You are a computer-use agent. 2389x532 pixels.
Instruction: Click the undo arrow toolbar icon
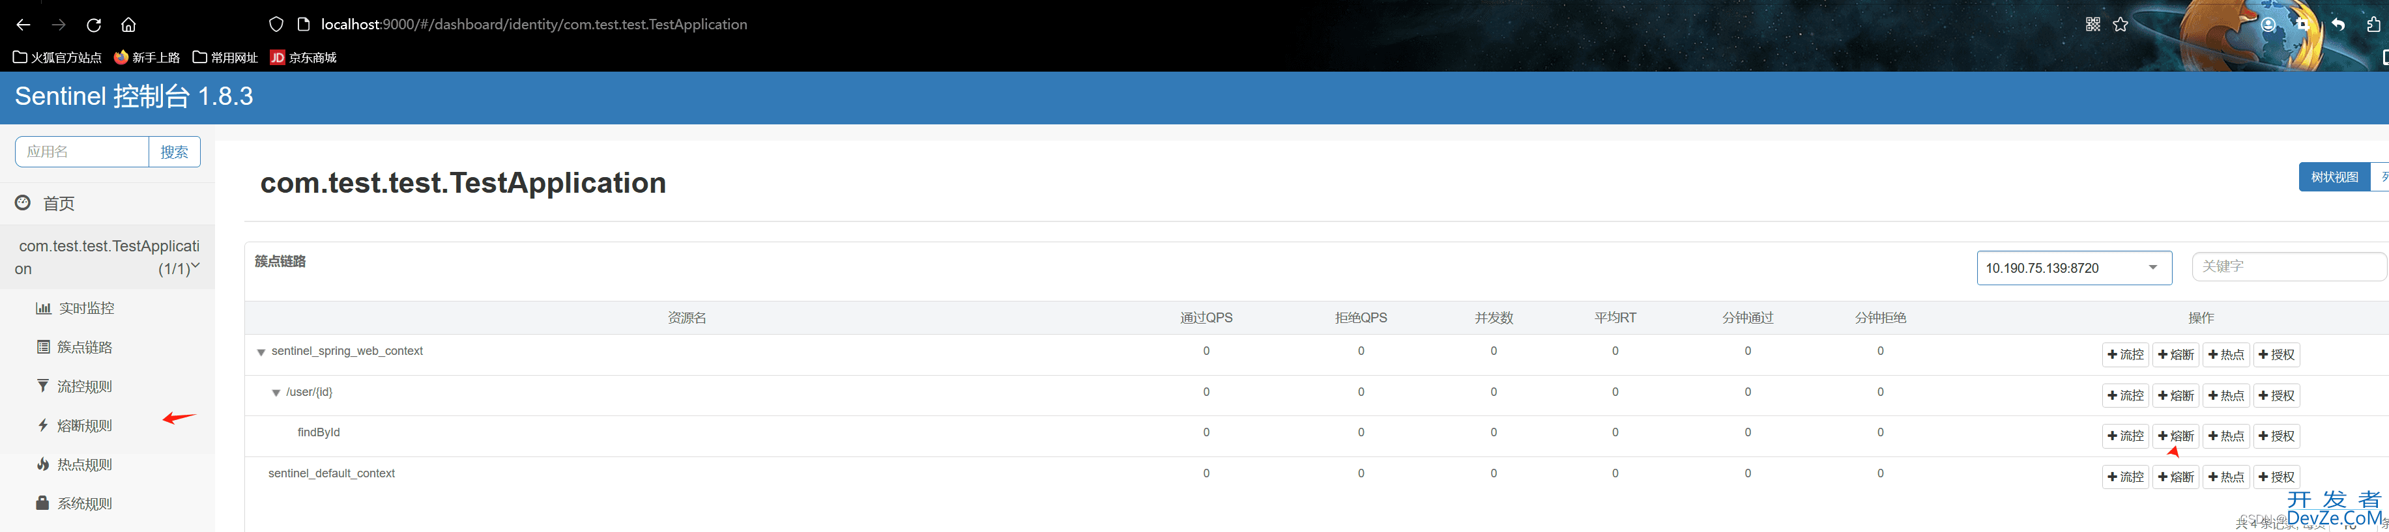coord(2338,25)
